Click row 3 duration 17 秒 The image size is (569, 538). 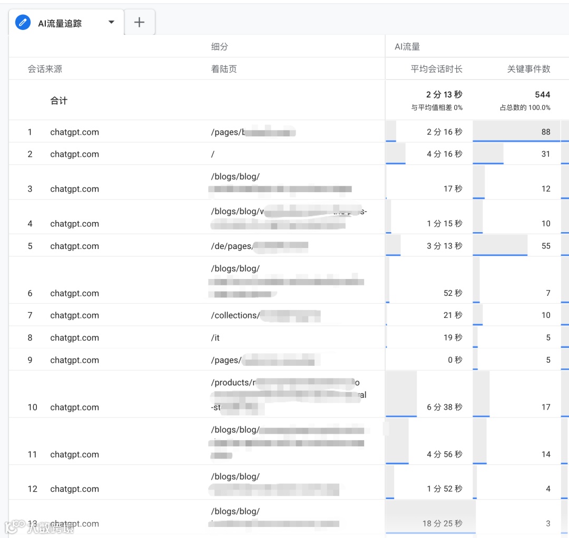(453, 189)
